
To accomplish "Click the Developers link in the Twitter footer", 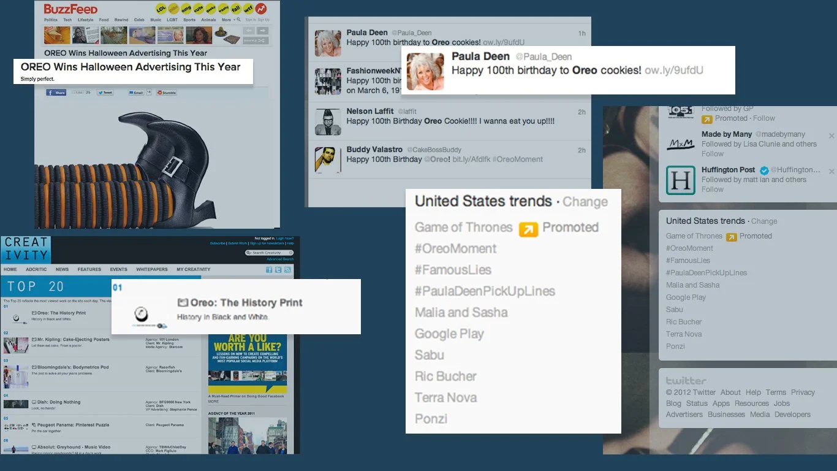I will (792, 415).
